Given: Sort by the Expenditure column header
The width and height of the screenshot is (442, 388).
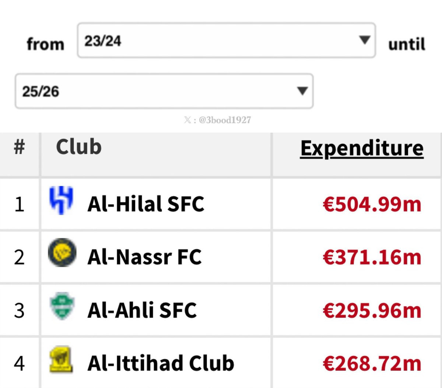Looking at the screenshot, I should tap(362, 148).
